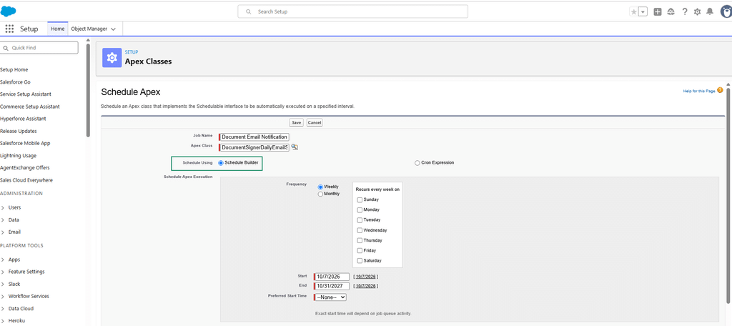Check the Tuesday checkbox

360,220
